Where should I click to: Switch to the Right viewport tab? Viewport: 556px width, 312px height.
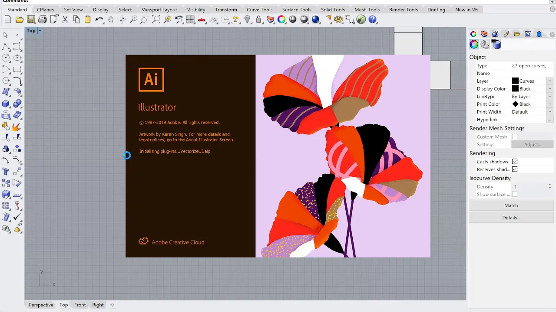point(98,305)
